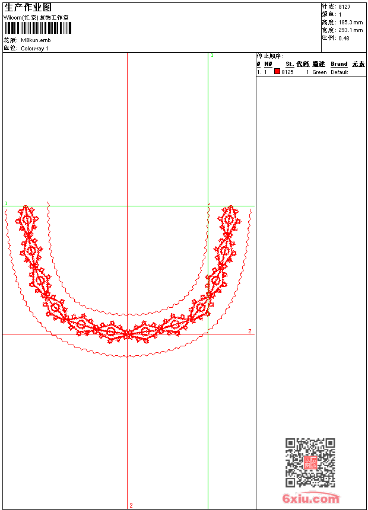Click the 描述 column header
Viewport: 368px width, 510px height.
[x=319, y=64]
